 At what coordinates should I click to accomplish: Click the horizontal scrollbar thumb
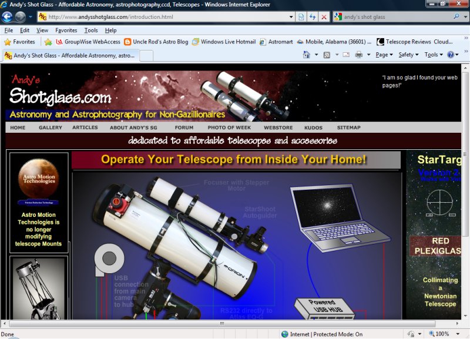coord(222,323)
